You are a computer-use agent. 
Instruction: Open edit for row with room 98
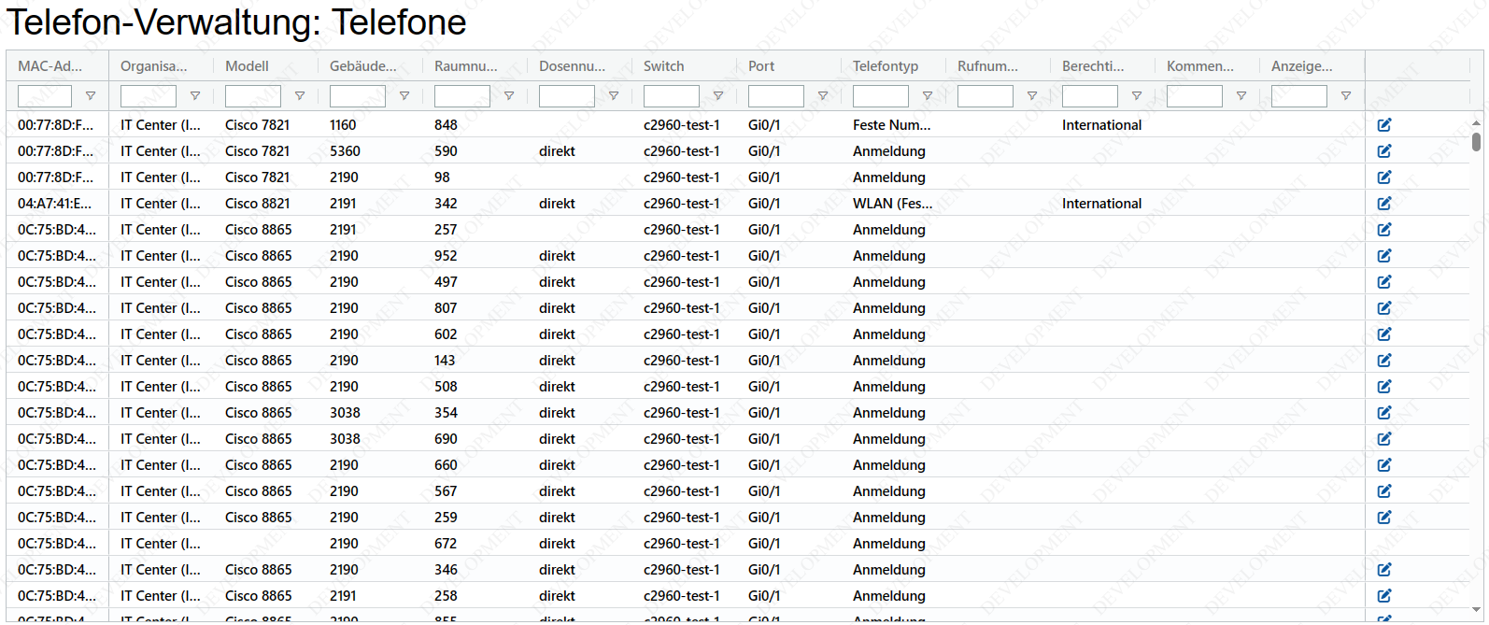1383,178
